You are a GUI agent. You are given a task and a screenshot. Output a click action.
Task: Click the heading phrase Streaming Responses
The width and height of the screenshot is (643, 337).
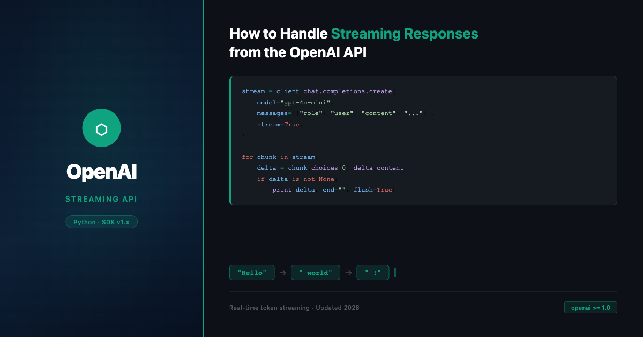tap(405, 34)
